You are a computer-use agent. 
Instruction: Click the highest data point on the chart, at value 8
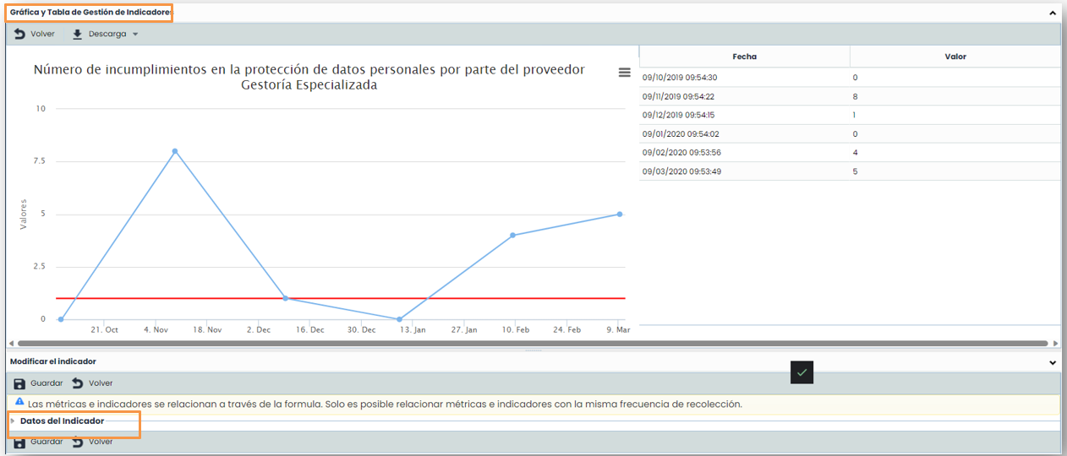point(175,151)
